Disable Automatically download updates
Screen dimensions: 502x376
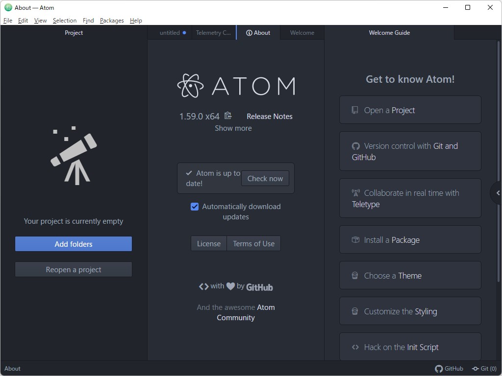pos(195,206)
